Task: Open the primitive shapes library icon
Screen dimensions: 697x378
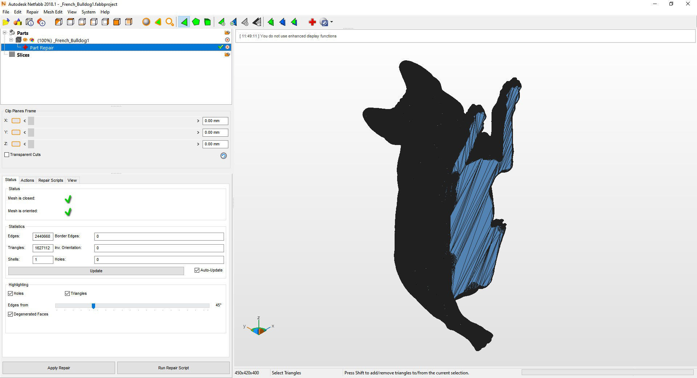Action: (x=18, y=22)
